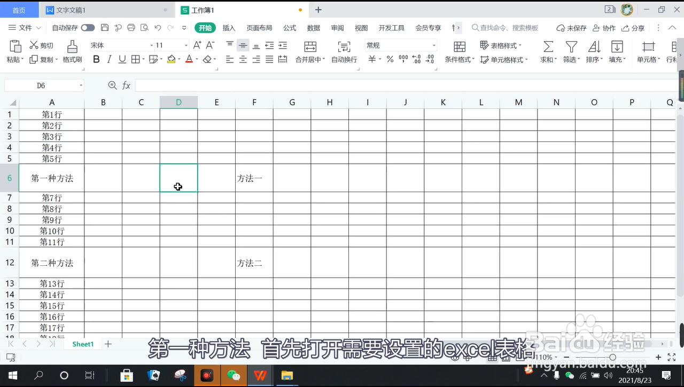Expand the 合并居中 merge dropdown

tap(324, 60)
